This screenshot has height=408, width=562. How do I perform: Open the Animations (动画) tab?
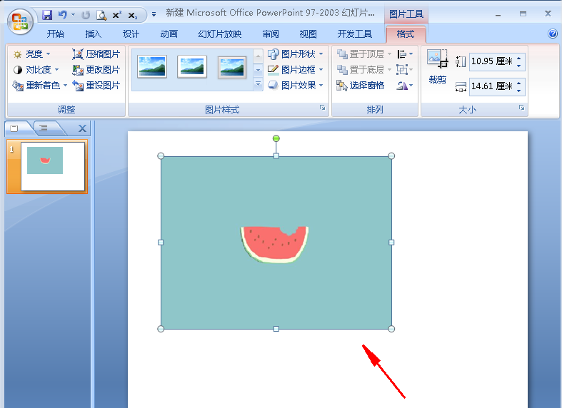pos(169,34)
